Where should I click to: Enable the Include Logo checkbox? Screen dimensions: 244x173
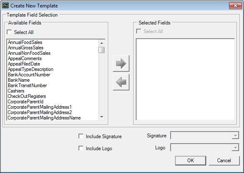pyautogui.click(x=81, y=148)
